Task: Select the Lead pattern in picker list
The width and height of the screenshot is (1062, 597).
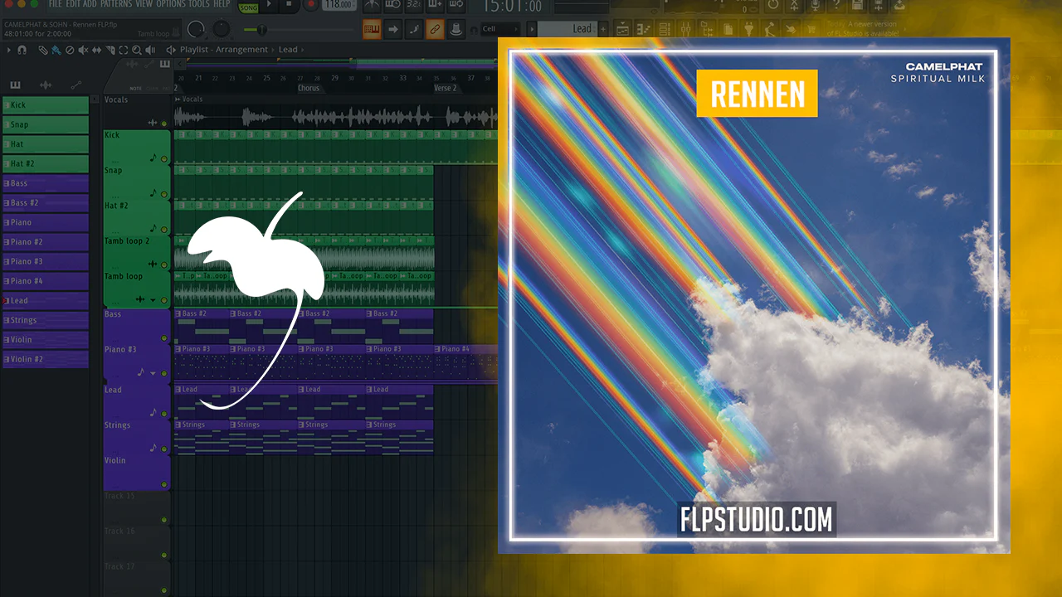Action: click(45, 300)
